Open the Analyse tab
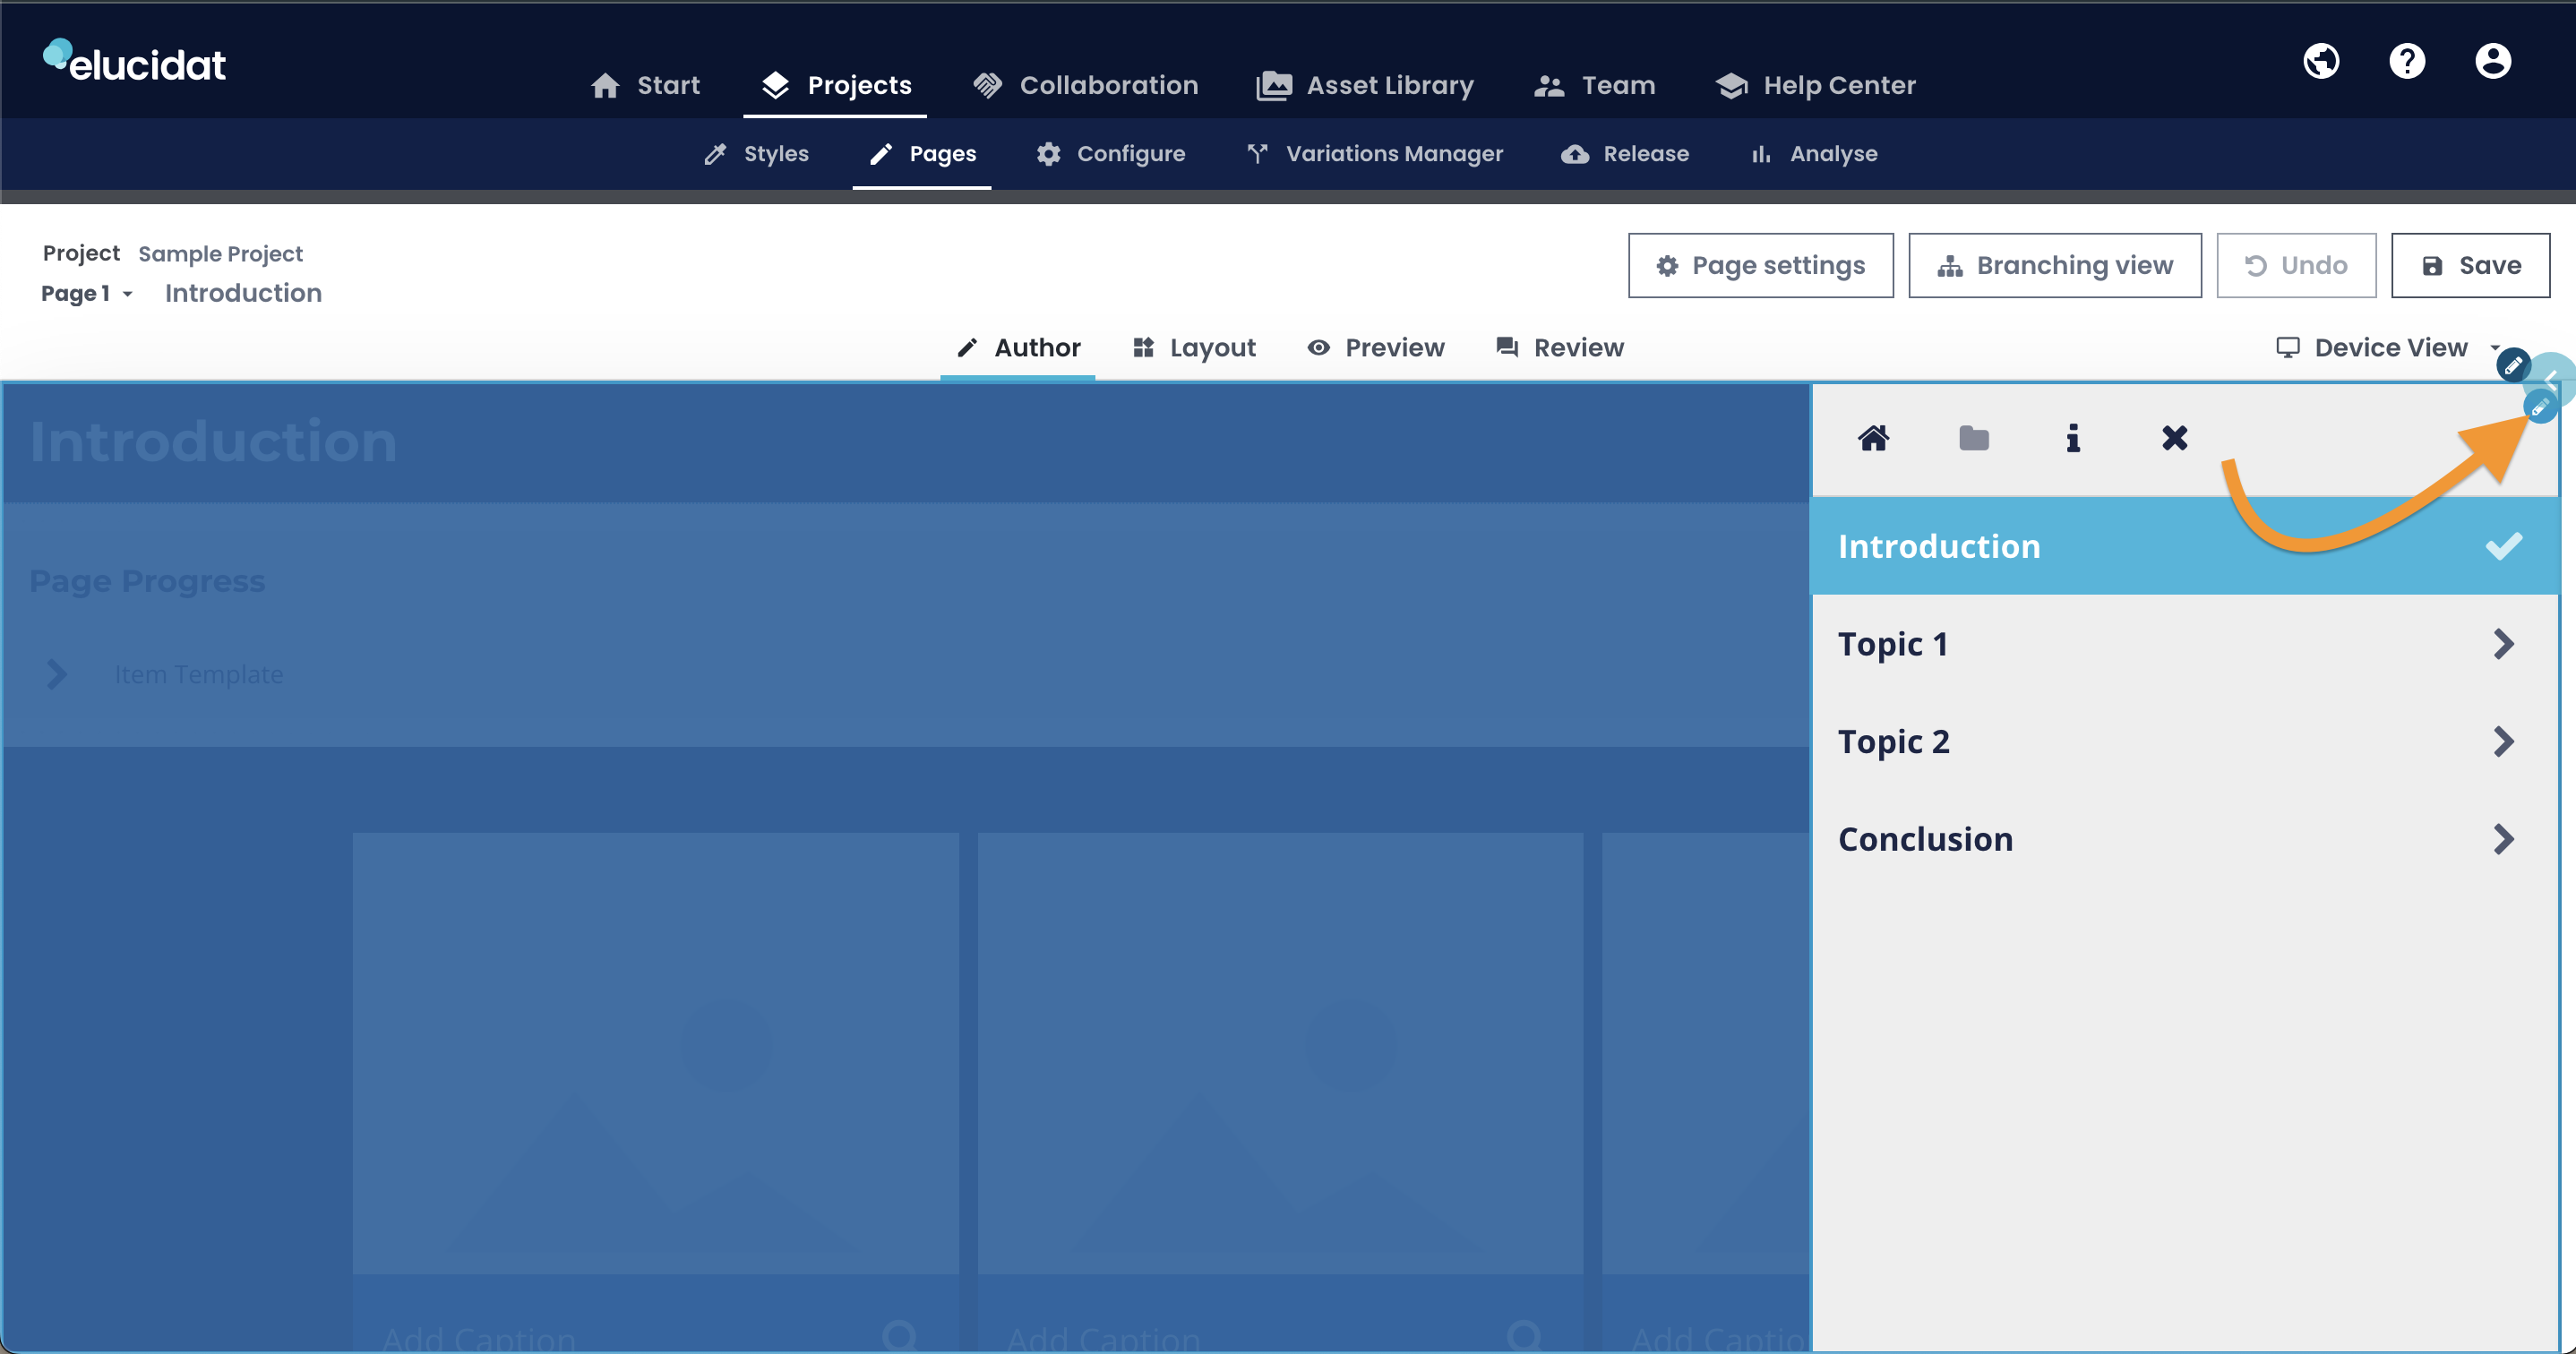 [x=1813, y=153]
